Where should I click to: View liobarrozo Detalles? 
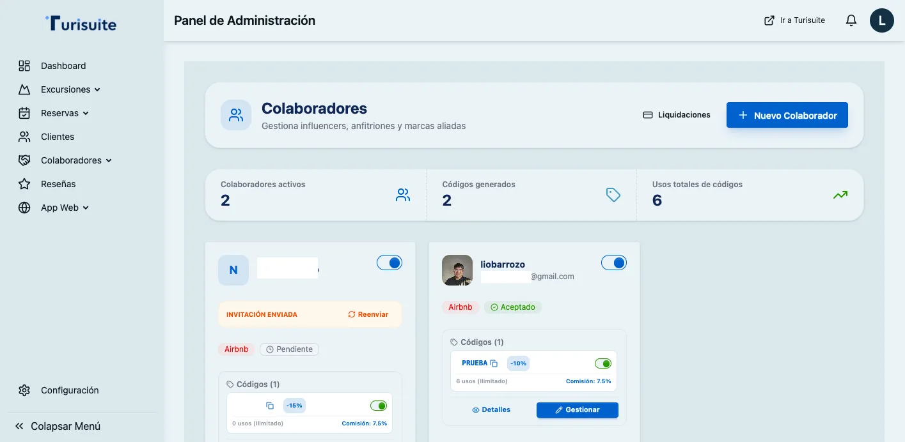491,410
